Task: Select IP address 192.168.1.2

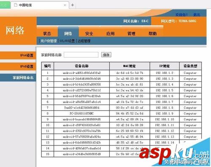Action: tap(165, 73)
